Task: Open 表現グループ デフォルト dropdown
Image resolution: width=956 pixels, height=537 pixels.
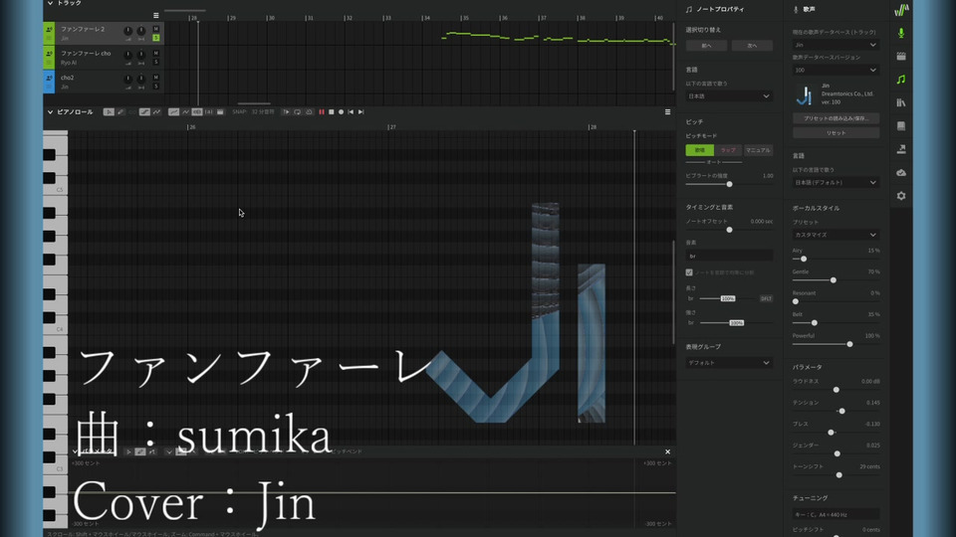Action: click(729, 363)
